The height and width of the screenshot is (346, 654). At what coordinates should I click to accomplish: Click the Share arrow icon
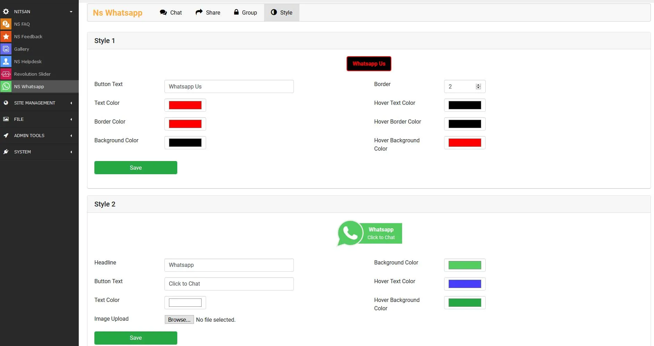click(199, 12)
